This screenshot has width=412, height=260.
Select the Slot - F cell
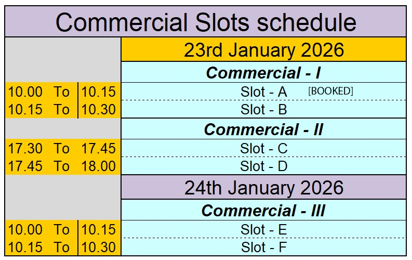coord(263,247)
